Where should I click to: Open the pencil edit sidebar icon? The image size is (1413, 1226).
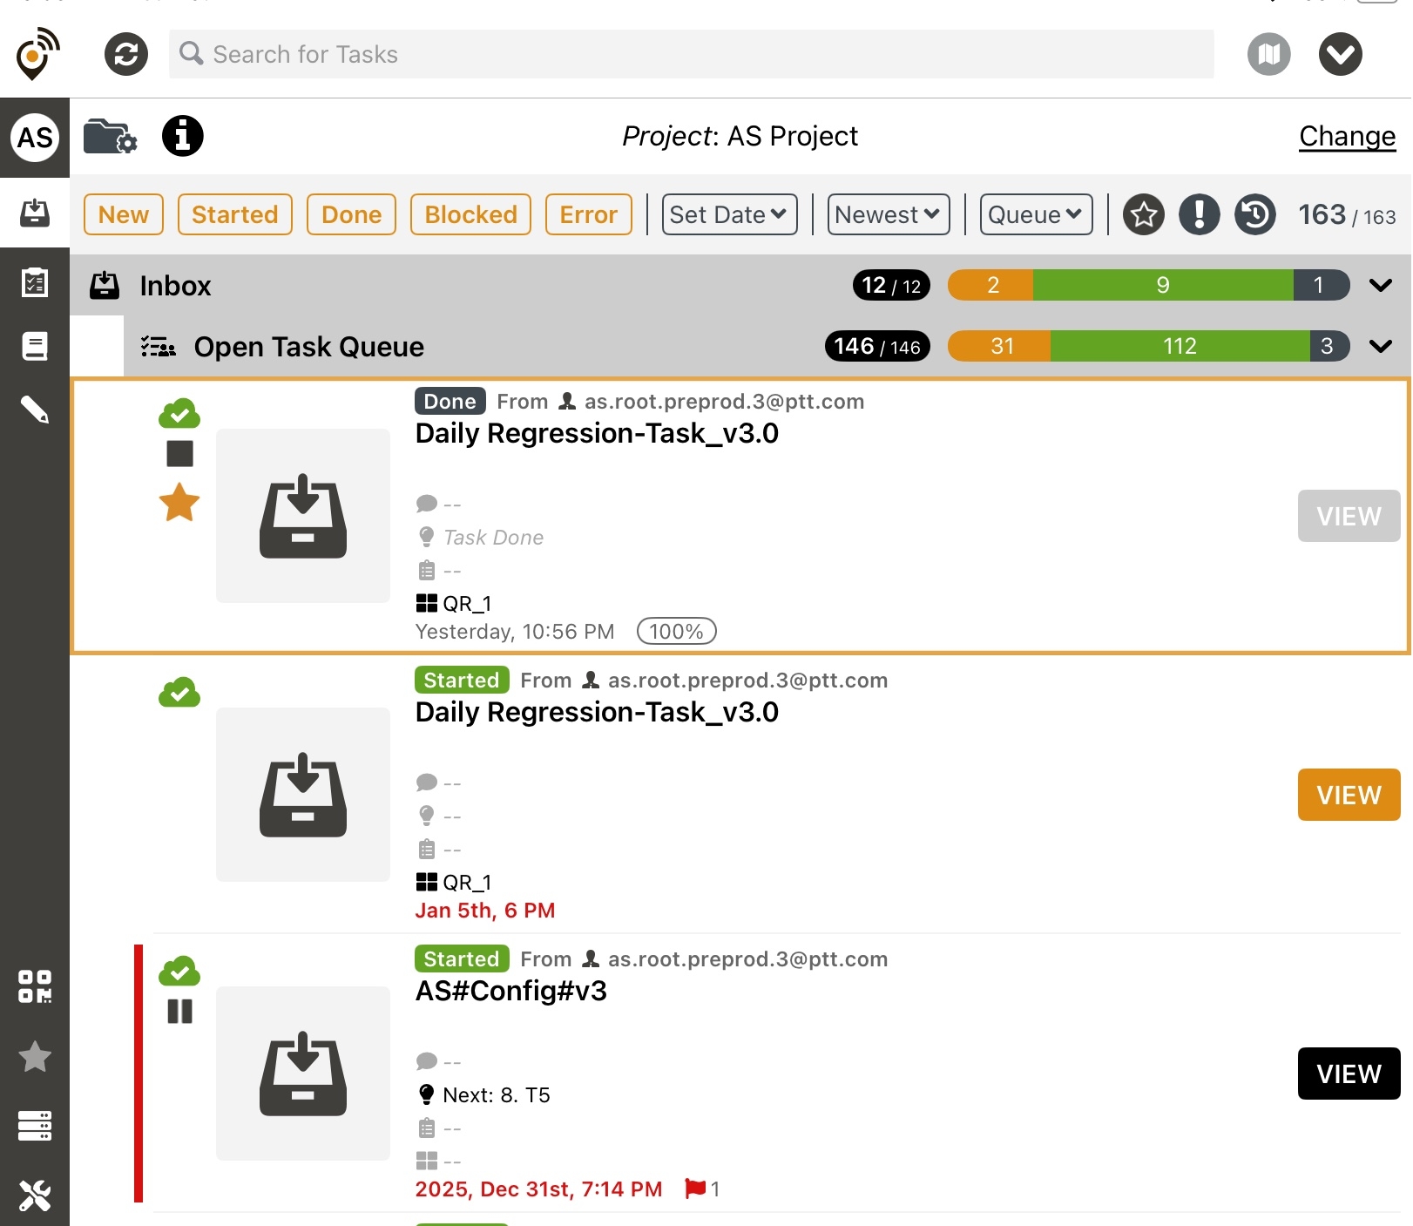(x=35, y=409)
